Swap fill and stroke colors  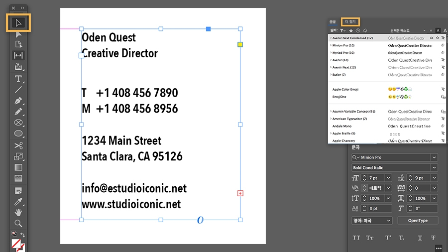[x=22, y=235]
